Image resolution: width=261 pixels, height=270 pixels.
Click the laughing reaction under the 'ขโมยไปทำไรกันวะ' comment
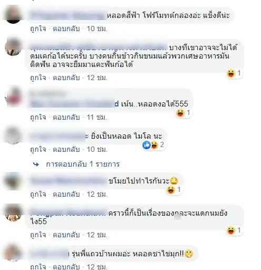pyautogui.click(x=171, y=190)
